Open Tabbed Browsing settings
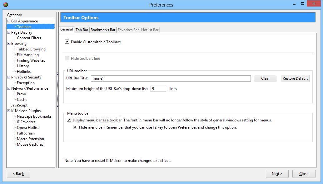The width and height of the screenshot is (323, 184). coord(31,49)
